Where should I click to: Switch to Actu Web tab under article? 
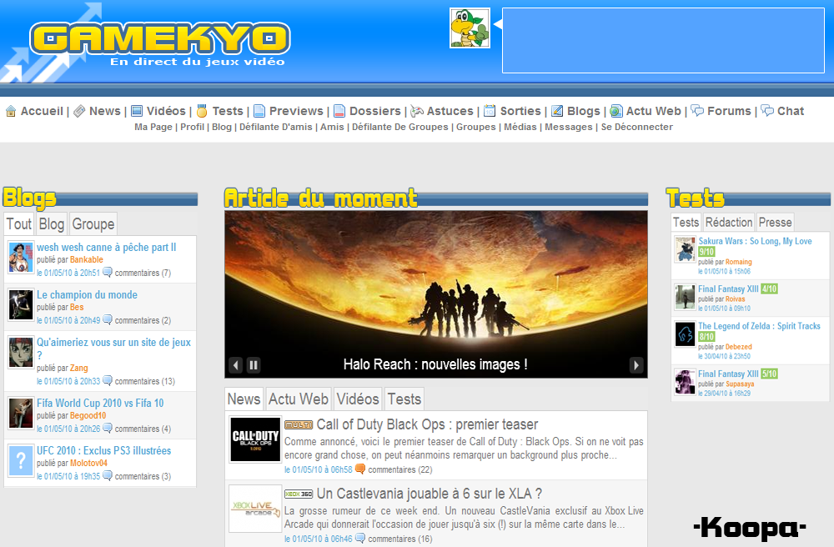click(299, 399)
